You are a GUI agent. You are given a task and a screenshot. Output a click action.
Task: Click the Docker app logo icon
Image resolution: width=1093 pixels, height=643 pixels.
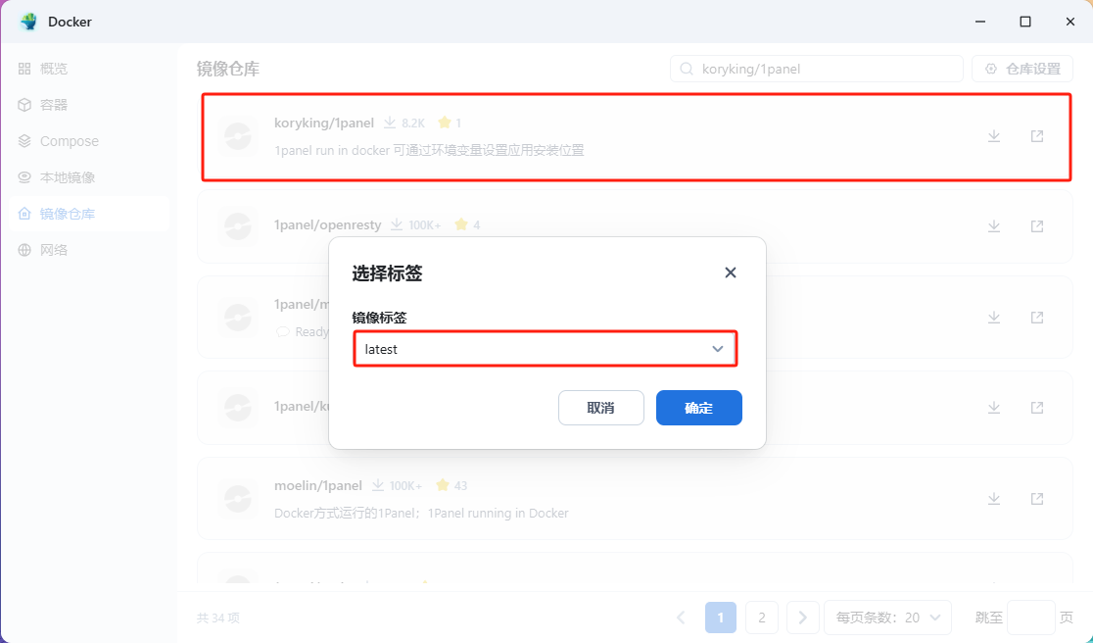click(x=29, y=22)
